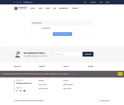
Task: Click the Silkroad.uz logo
Action: [x=21, y=8]
